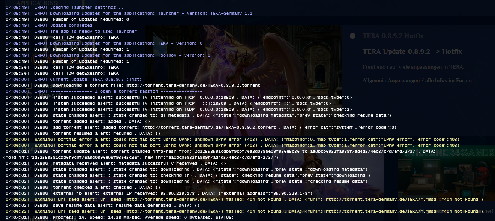Click 'Allgemein Anpassungen / alle Infos im Forum' text
The image size is (495, 221).
tap(417, 80)
